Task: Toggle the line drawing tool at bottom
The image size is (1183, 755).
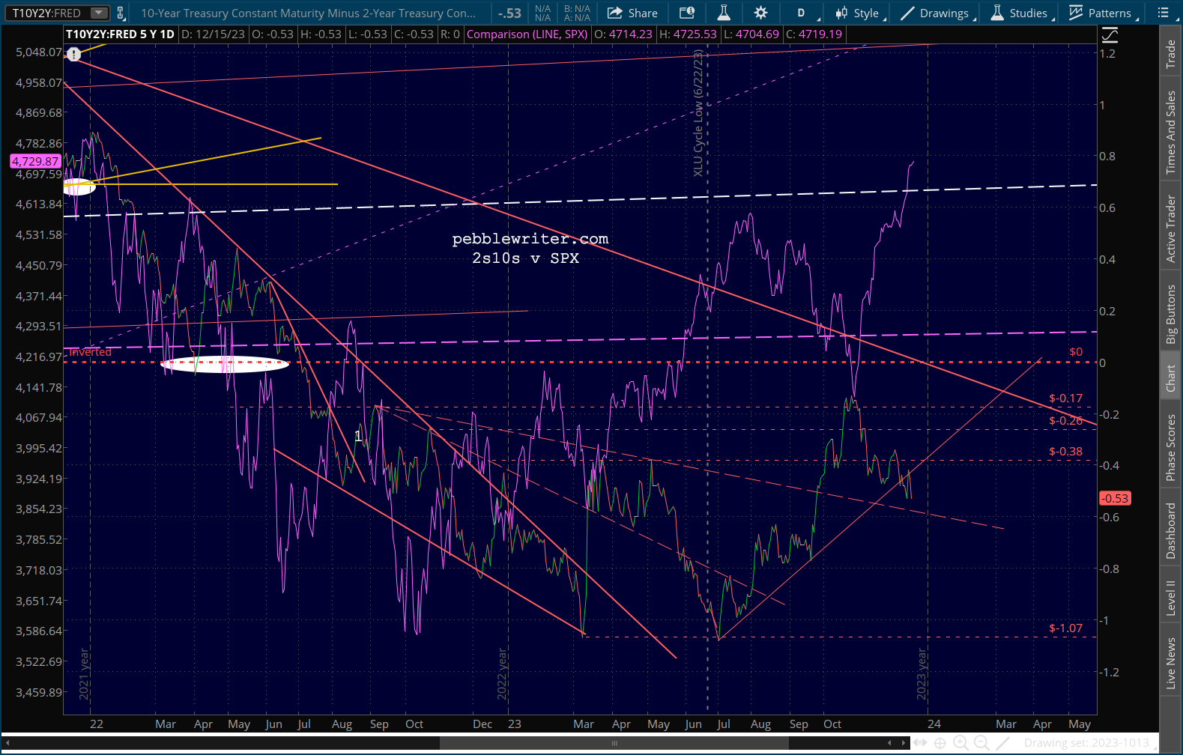Action: point(1002,743)
